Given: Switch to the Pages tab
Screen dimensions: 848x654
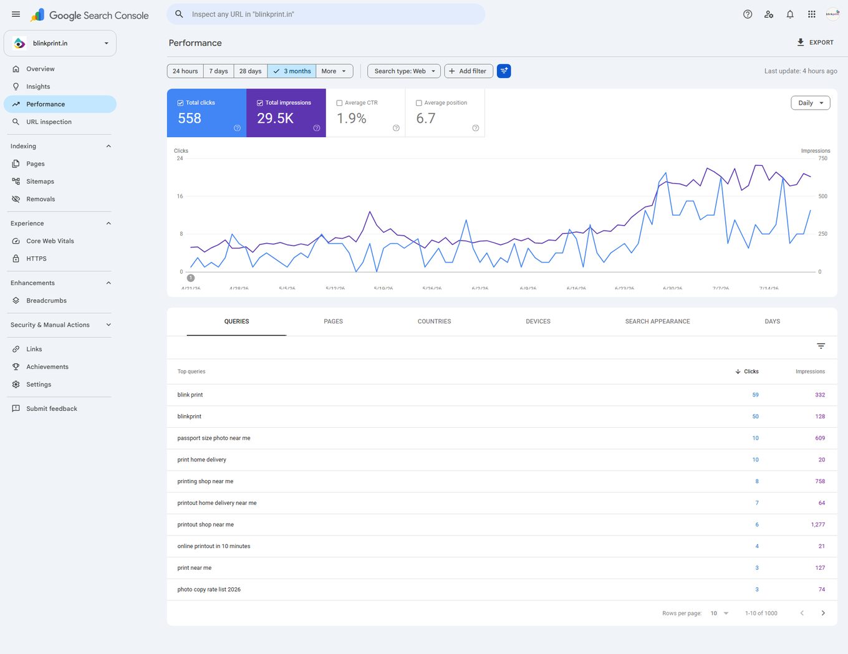Looking at the screenshot, I should pyautogui.click(x=334, y=322).
